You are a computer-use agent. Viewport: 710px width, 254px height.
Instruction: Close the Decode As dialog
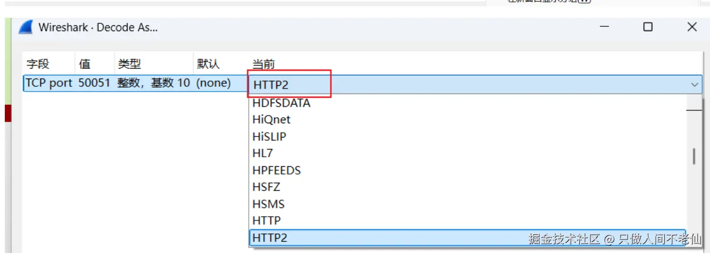[x=692, y=27]
